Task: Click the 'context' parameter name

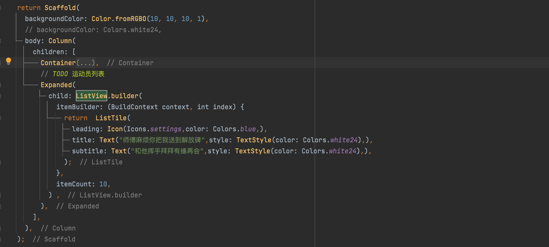Action: coord(176,107)
